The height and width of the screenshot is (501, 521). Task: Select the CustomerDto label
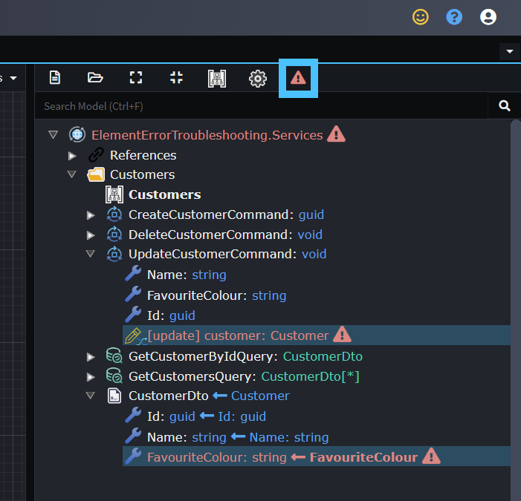tap(169, 396)
